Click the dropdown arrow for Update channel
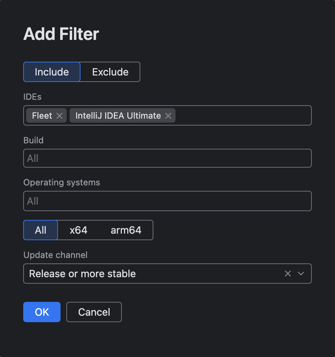 click(301, 274)
